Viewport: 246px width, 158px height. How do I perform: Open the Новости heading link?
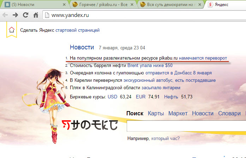82,47
